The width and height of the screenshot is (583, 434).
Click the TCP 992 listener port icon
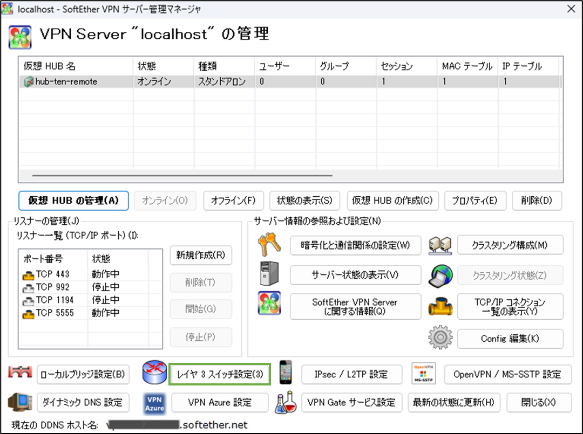coord(28,288)
